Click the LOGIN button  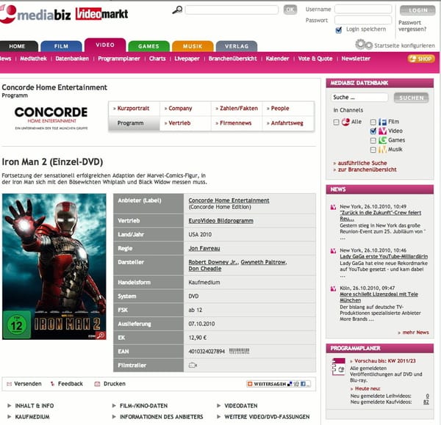[417, 10]
